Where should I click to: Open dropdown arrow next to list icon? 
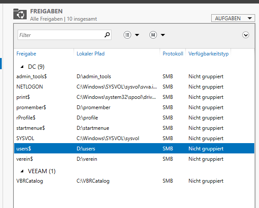point(137,35)
